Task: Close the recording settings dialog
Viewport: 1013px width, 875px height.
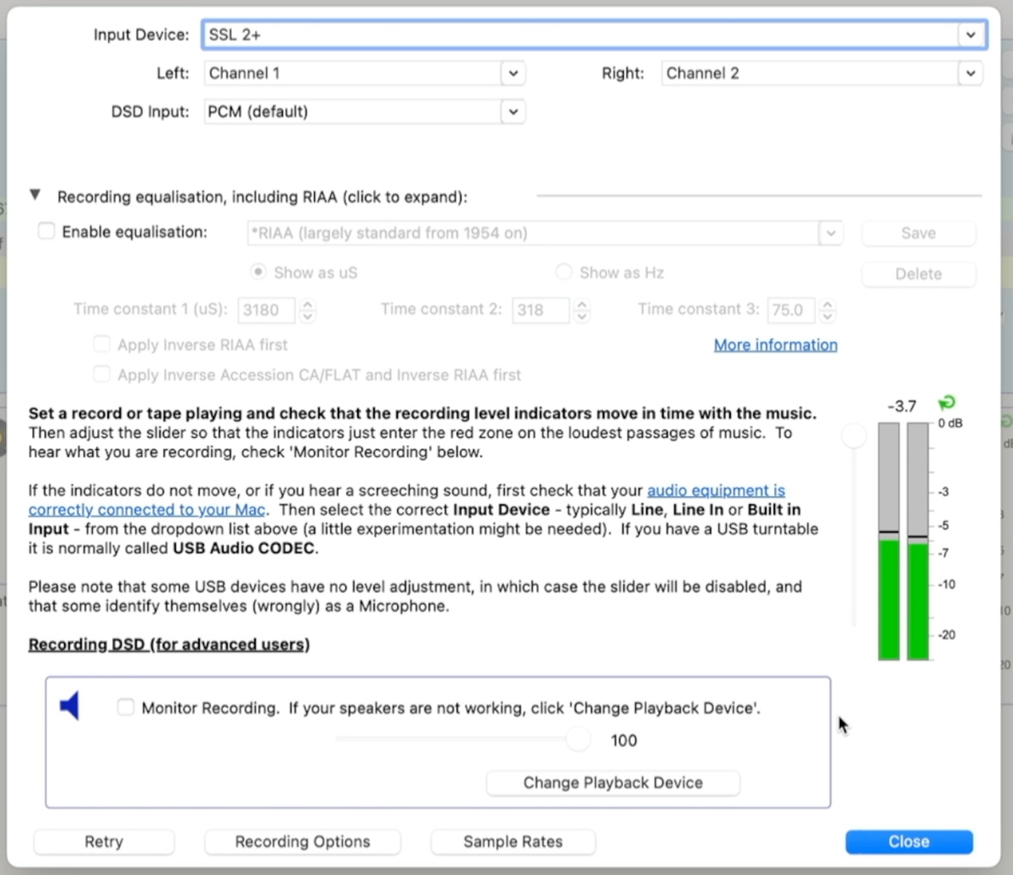Action: [908, 841]
